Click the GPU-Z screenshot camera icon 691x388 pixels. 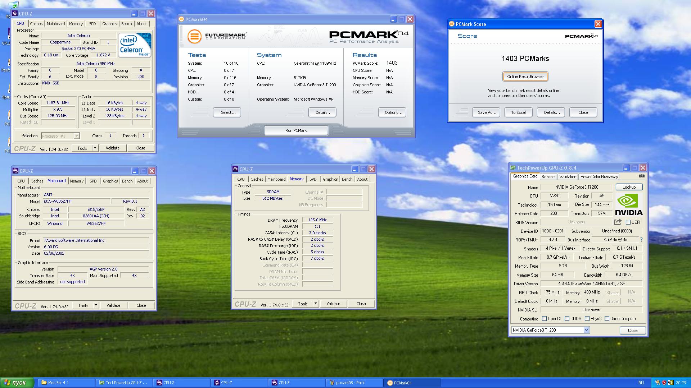point(641,176)
